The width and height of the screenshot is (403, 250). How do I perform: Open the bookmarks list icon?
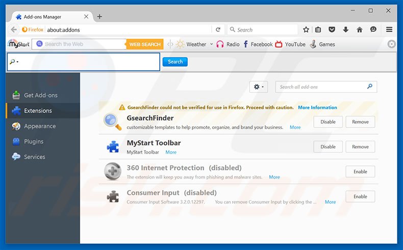tap(318, 30)
